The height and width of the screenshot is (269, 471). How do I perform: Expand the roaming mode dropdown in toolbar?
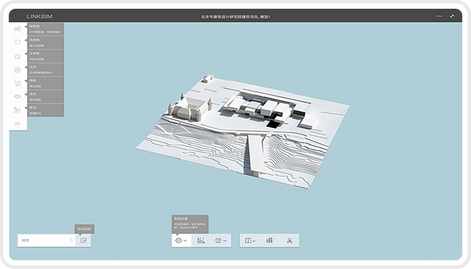click(x=221, y=240)
